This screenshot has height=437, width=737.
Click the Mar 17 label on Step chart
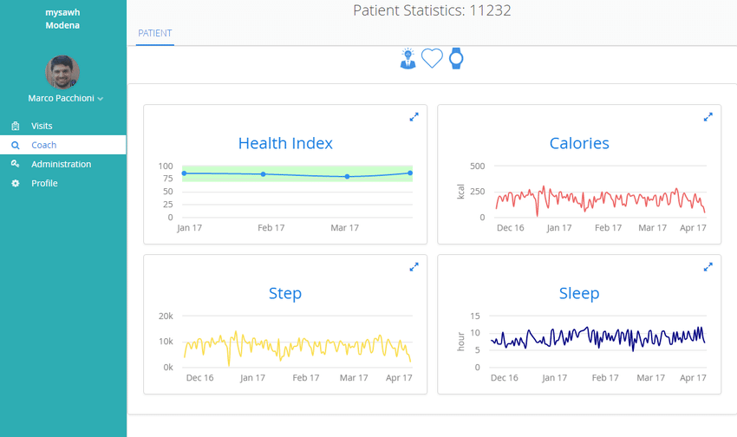(x=354, y=378)
